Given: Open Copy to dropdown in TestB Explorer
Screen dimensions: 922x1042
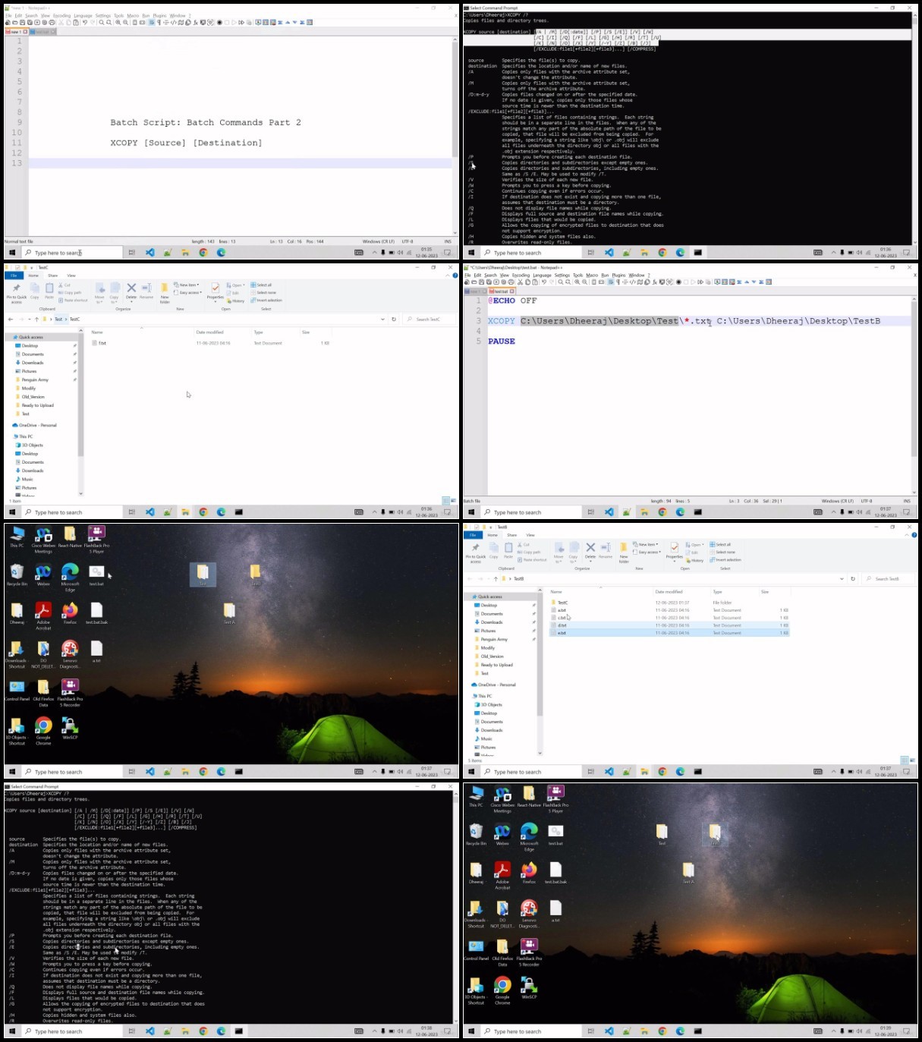Looking at the screenshot, I should (x=573, y=552).
